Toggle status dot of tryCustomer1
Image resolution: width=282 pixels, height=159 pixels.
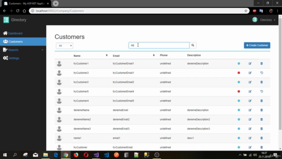pos(239,64)
